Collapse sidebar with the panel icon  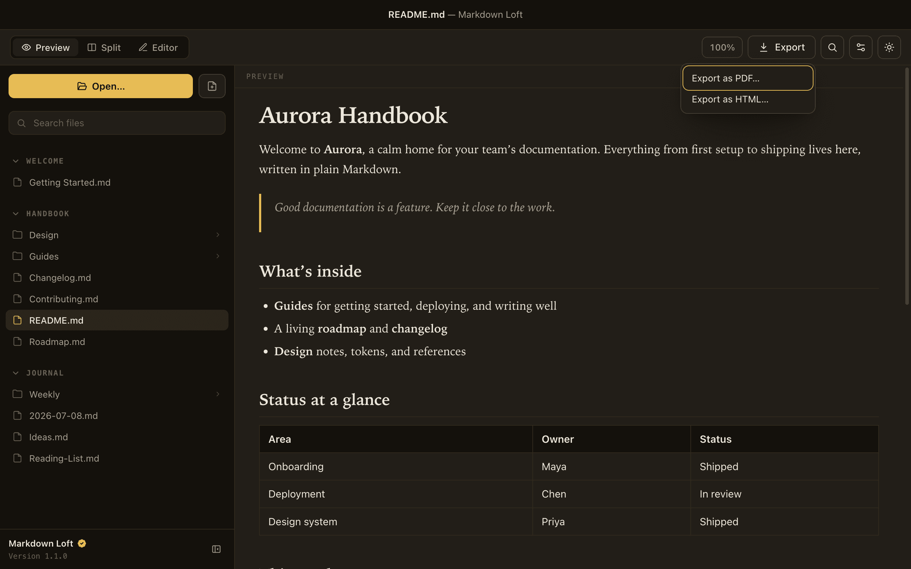[216, 549]
